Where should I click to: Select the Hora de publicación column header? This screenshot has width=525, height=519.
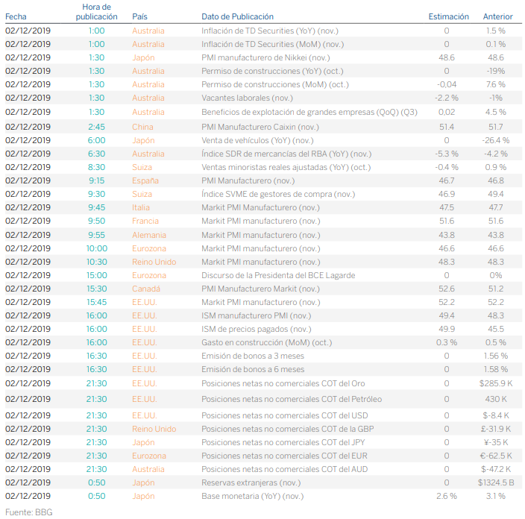(x=96, y=11)
